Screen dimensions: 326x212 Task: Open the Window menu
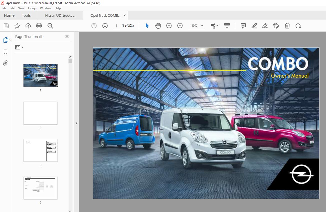pyautogui.click(x=45, y=8)
